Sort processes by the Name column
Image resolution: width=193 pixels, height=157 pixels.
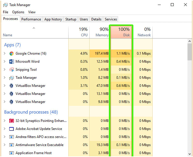click(35, 32)
